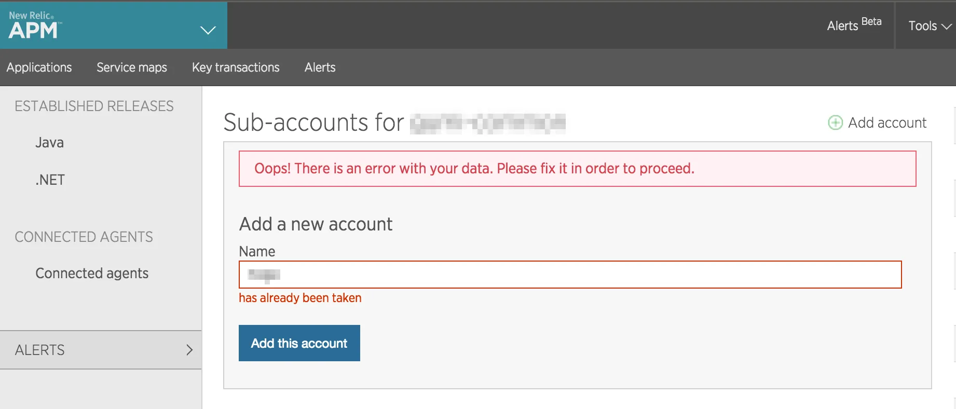Image resolution: width=956 pixels, height=409 pixels.
Task: Open the Alerts navigation item
Action: [x=319, y=67]
